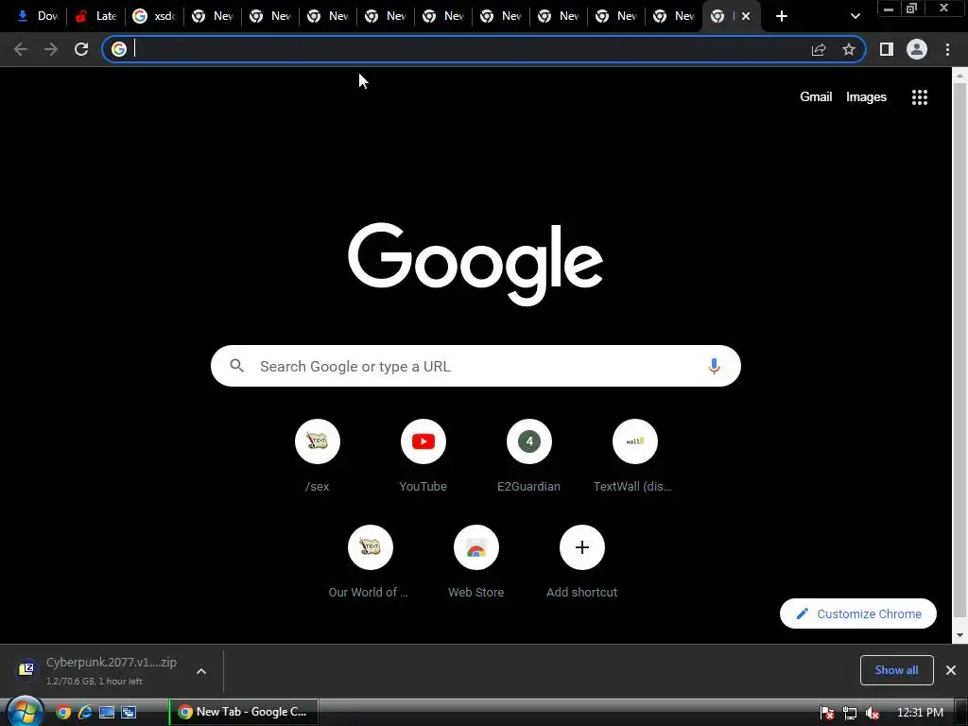Click the Google logo
Screen dimensions: 968x726
pyautogui.click(x=475, y=264)
